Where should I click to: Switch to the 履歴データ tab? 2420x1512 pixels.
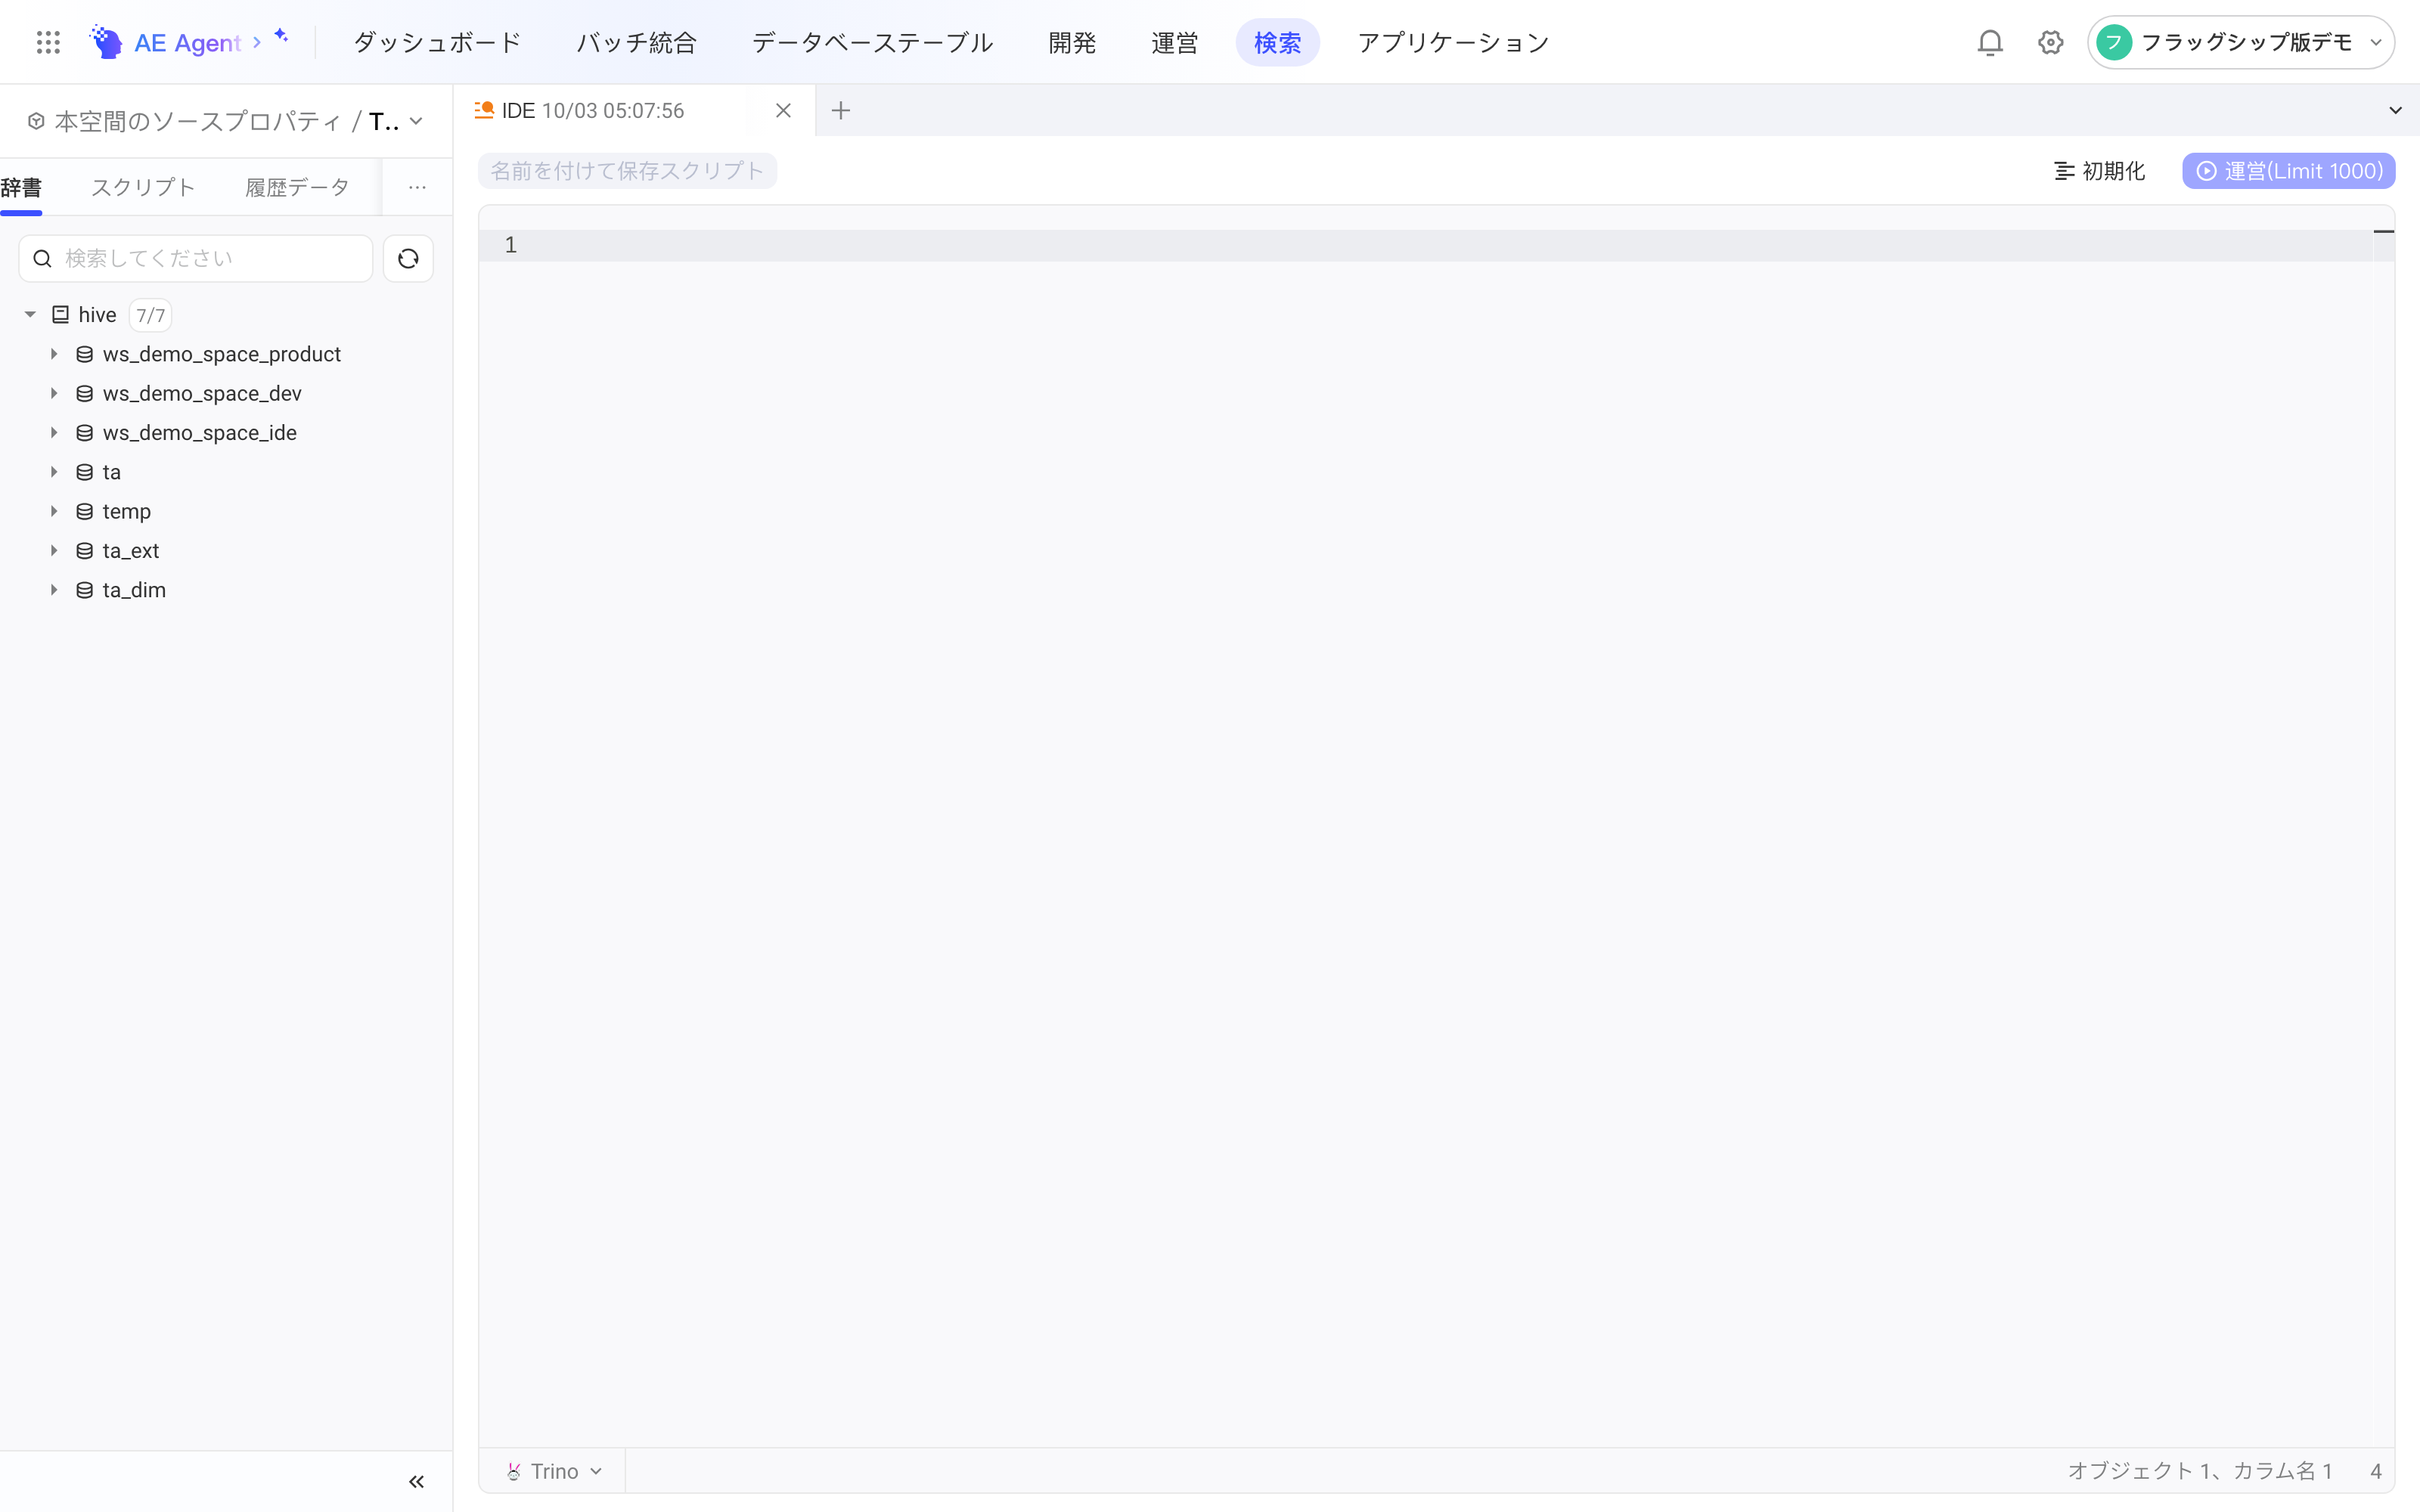(x=297, y=187)
